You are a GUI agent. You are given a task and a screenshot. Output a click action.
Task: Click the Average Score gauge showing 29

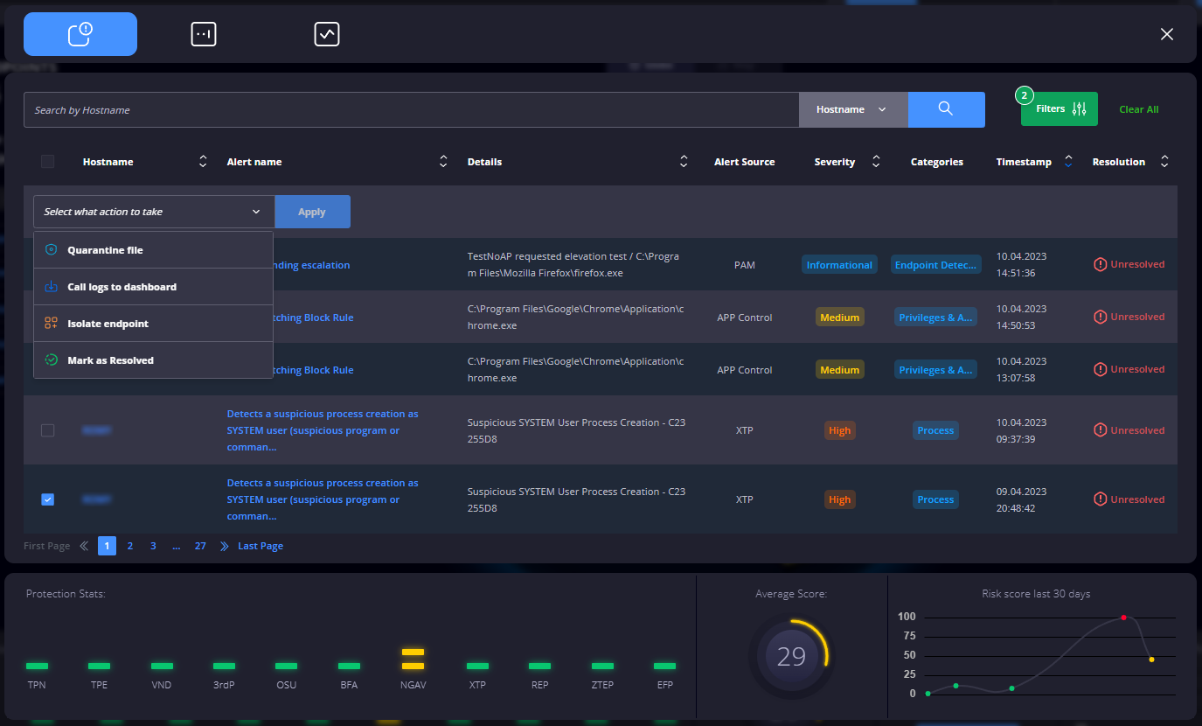(791, 656)
